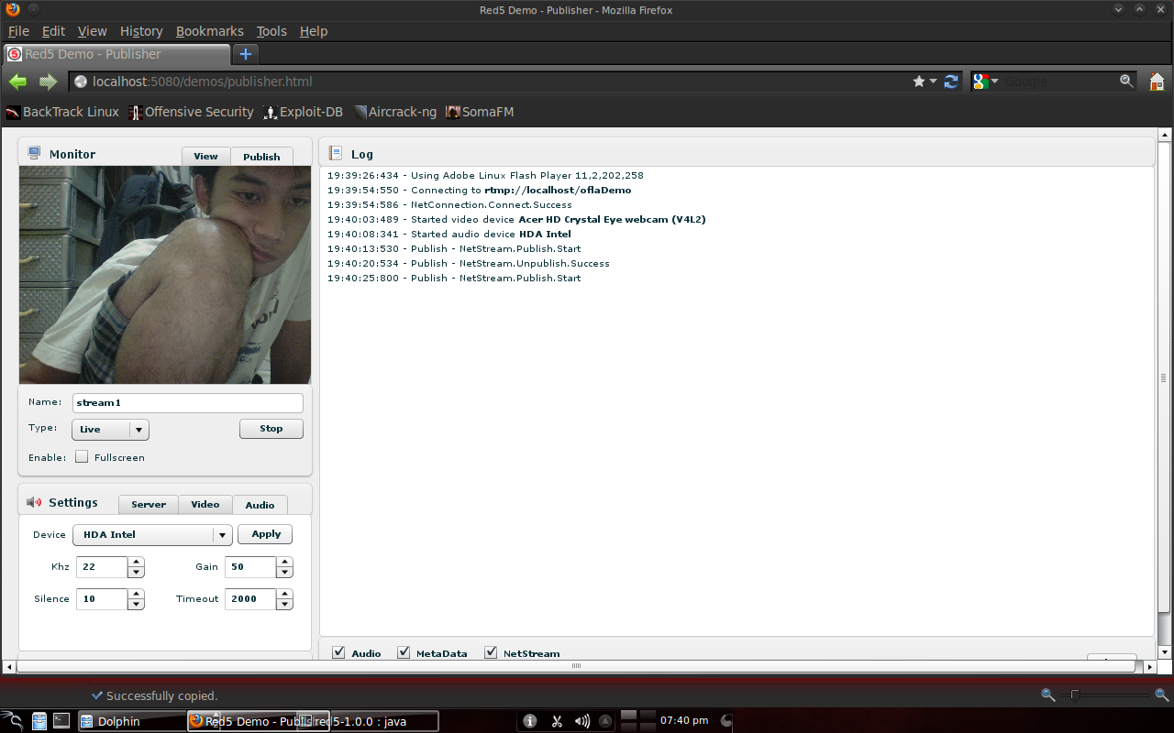The image size is (1174, 733).
Task: Increase the Gain value with up arrow
Action: point(284,562)
